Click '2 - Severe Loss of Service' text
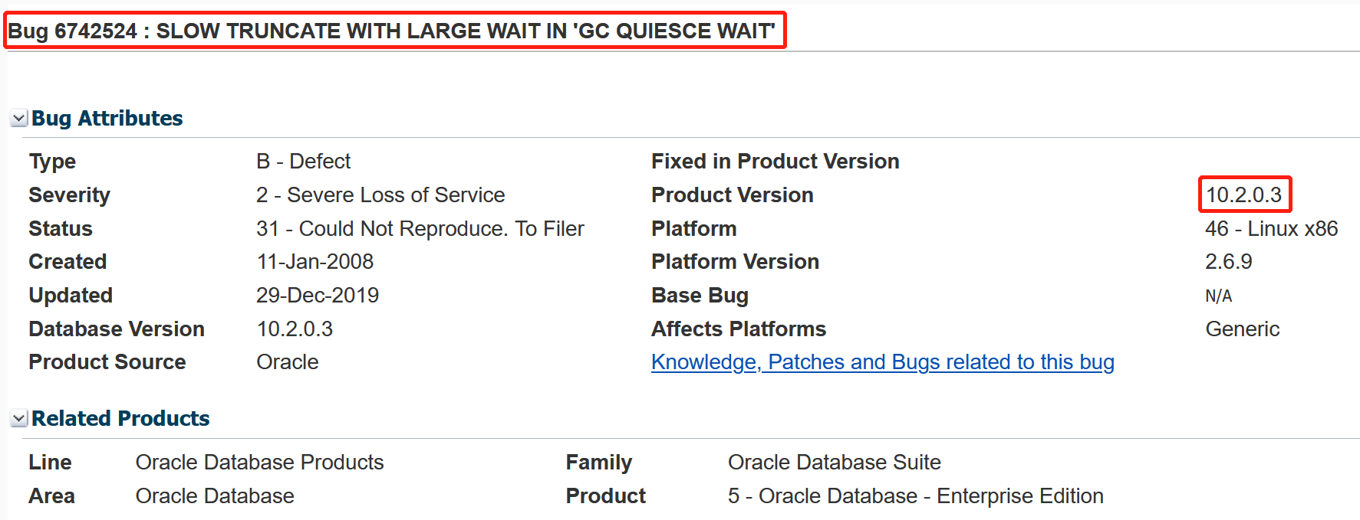The image size is (1360, 520). pyautogui.click(x=380, y=195)
